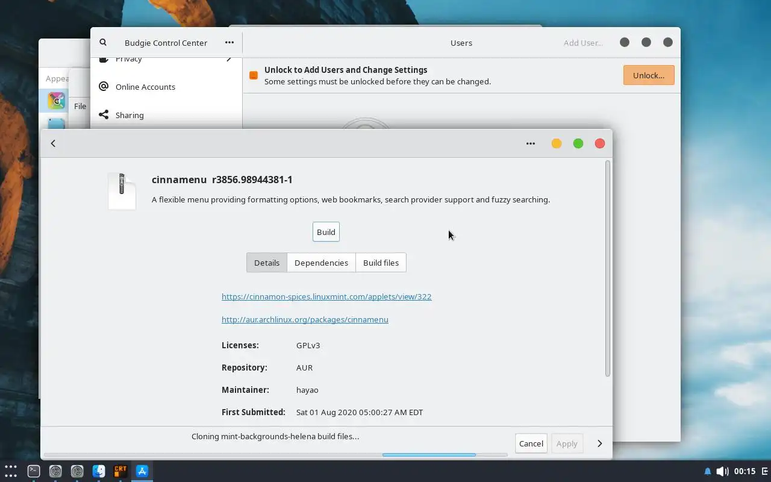
Task: Open the Budgie Control Center three-dot menu
Action: 229,43
